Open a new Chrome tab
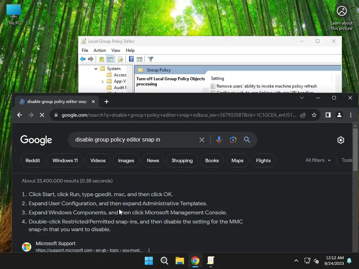The height and width of the screenshot is (269, 359). coord(107,102)
